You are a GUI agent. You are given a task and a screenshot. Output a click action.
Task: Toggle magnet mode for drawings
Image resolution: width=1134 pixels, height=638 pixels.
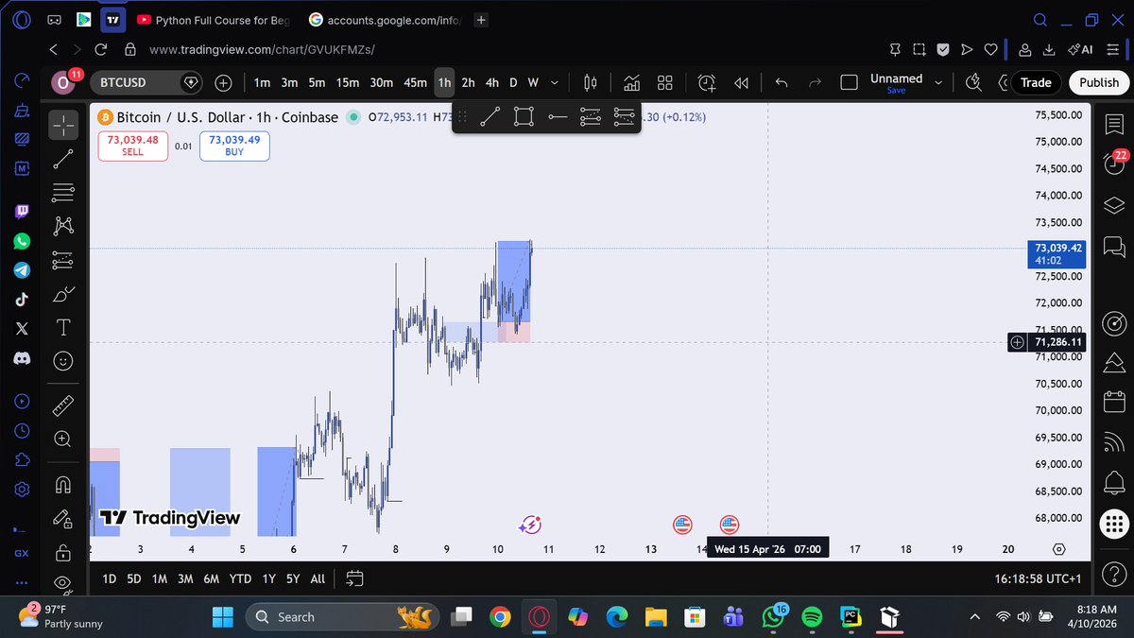pyautogui.click(x=63, y=485)
